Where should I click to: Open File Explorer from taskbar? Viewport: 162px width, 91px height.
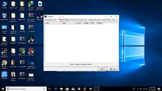pos(62,89)
